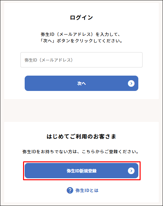Viewport: 163px width, 206px height.
Task: Click the circled arrow icon on 次へ button
Action: (x=131, y=83)
